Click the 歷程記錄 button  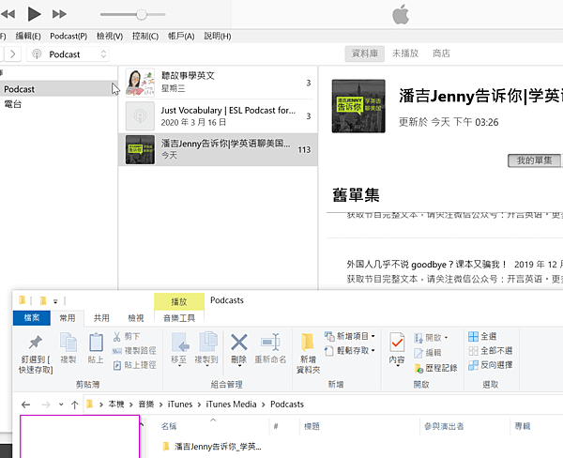pyautogui.click(x=436, y=368)
